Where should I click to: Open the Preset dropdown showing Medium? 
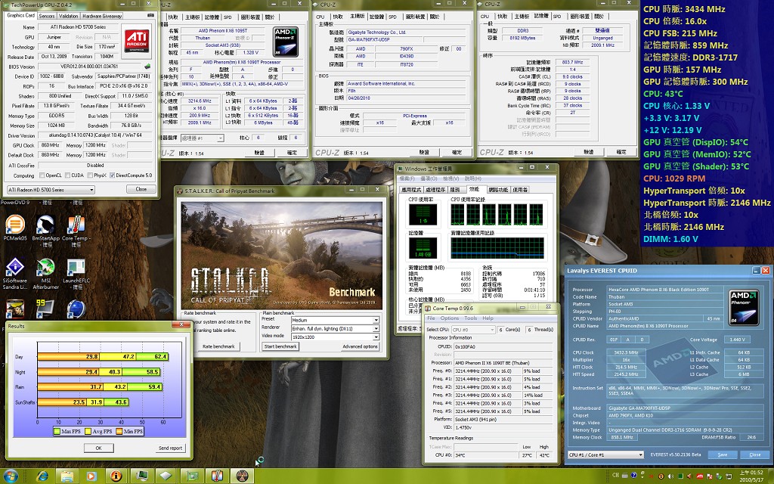[x=335, y=320]
